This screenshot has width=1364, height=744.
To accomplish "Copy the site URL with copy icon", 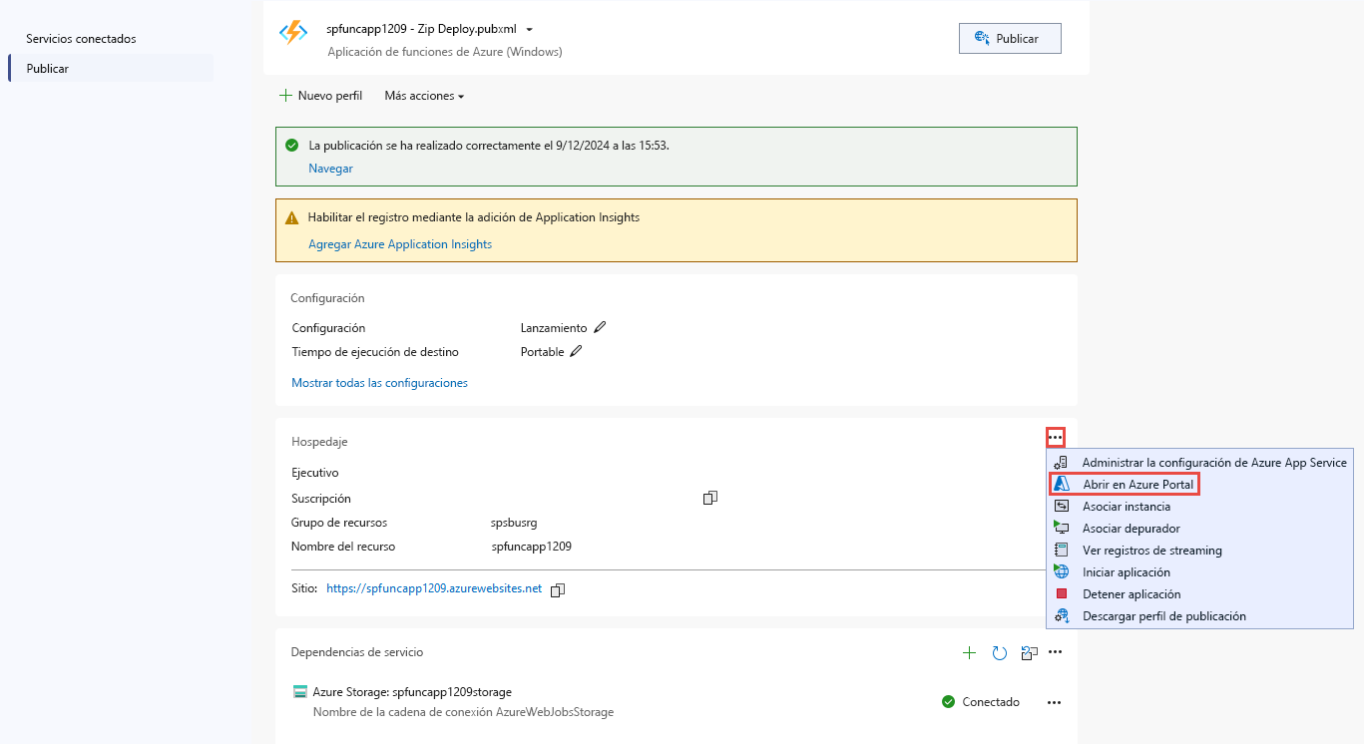I will pos(558,589).
